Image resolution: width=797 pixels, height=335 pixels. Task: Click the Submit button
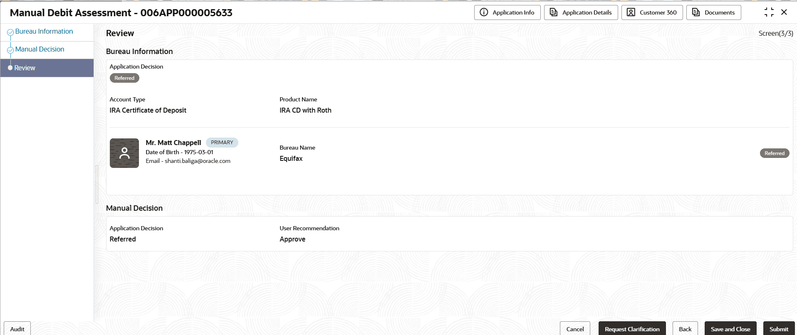pyautogui.click(x=779, y=329)
